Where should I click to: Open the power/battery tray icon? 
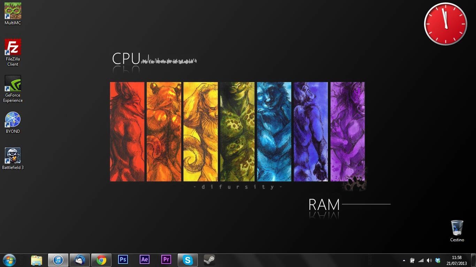click(x=412, y=260)
